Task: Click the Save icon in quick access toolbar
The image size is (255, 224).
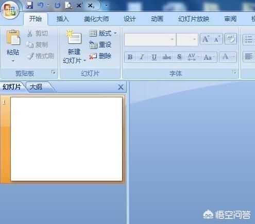Action: (x=29, y=5)
